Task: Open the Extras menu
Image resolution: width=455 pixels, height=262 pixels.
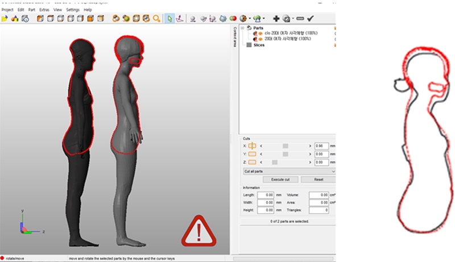Action: click(44, 10)
